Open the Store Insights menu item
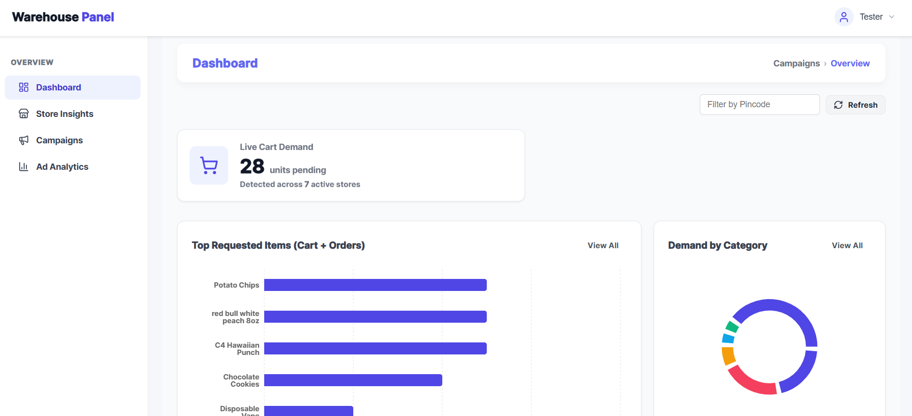Image resolution: width=912 pixels, height=416 pixels. pyautogui.click(x=64, y=114)
